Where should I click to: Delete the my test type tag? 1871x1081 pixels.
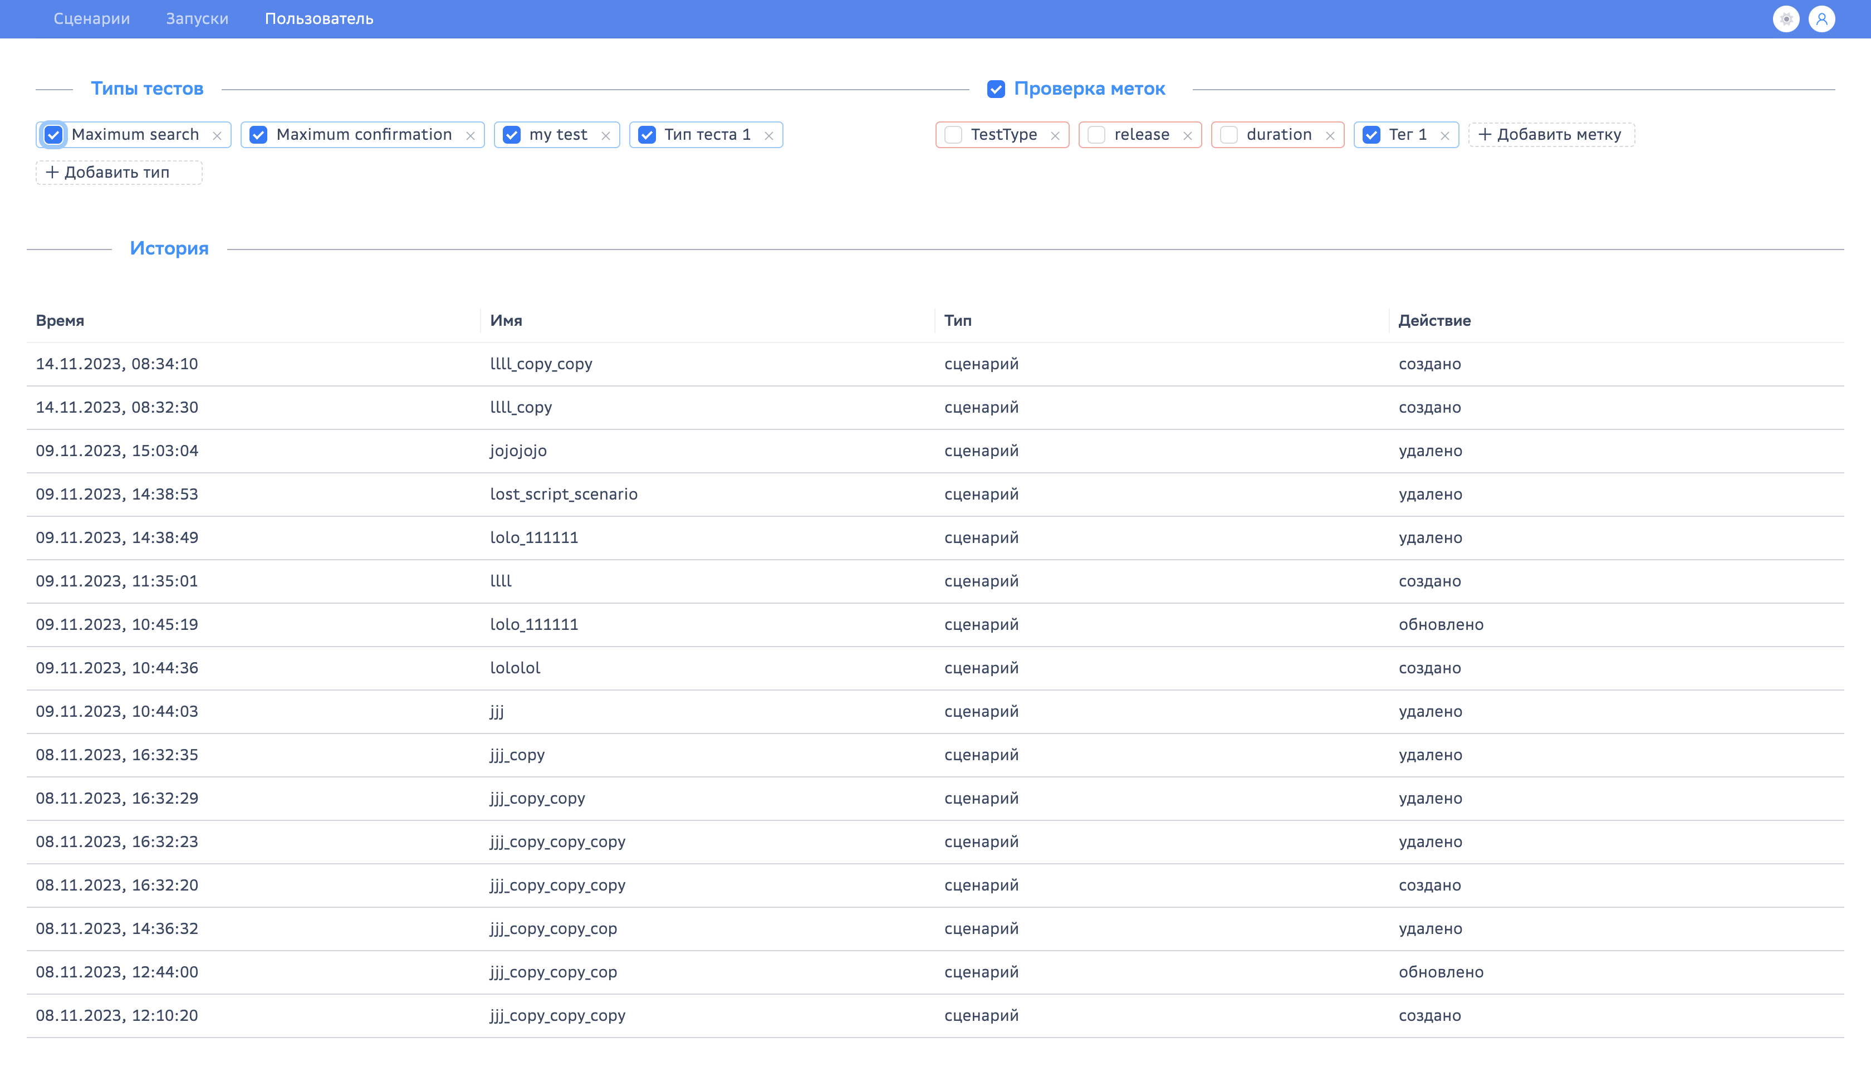(x=606, y=136)
